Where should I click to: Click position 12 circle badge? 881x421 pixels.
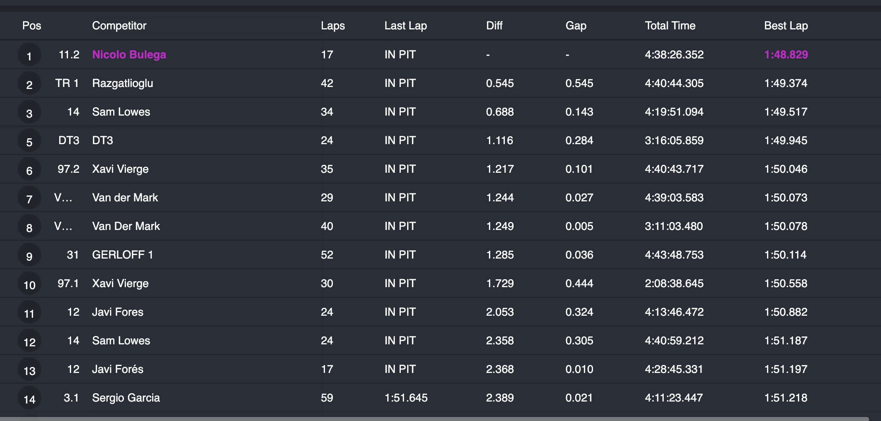pyautogui.click(x=29, y=341)
